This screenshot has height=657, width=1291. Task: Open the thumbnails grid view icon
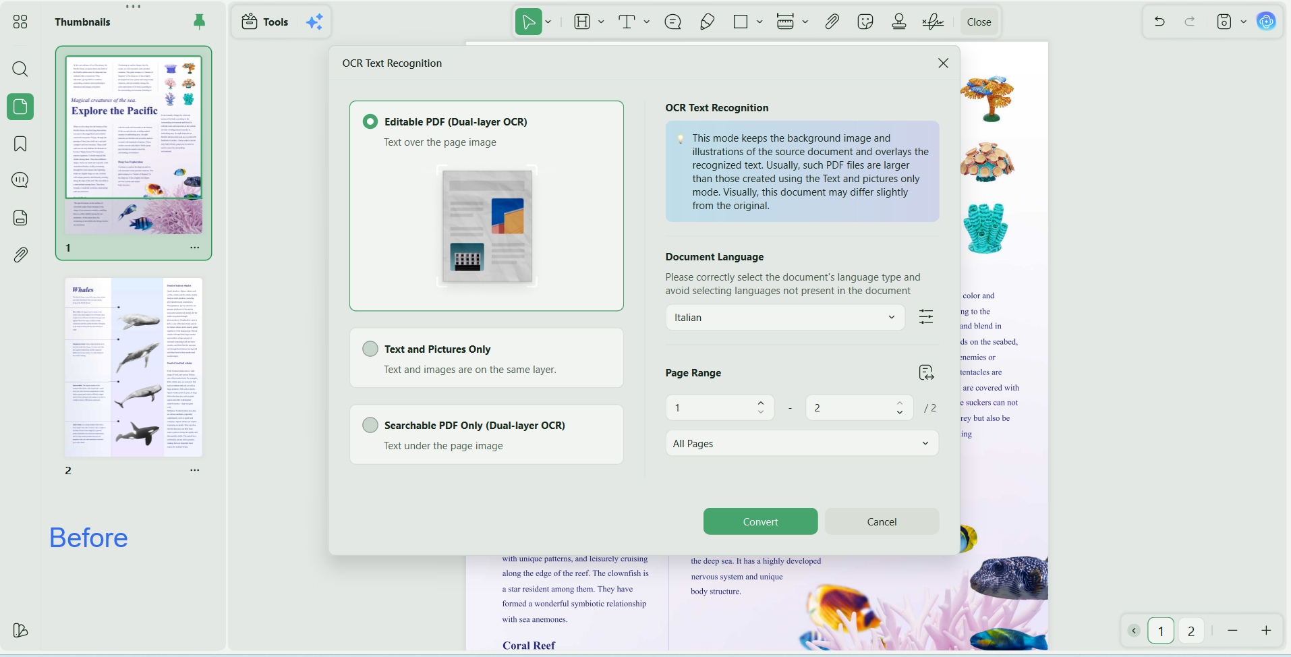point(20,22)
